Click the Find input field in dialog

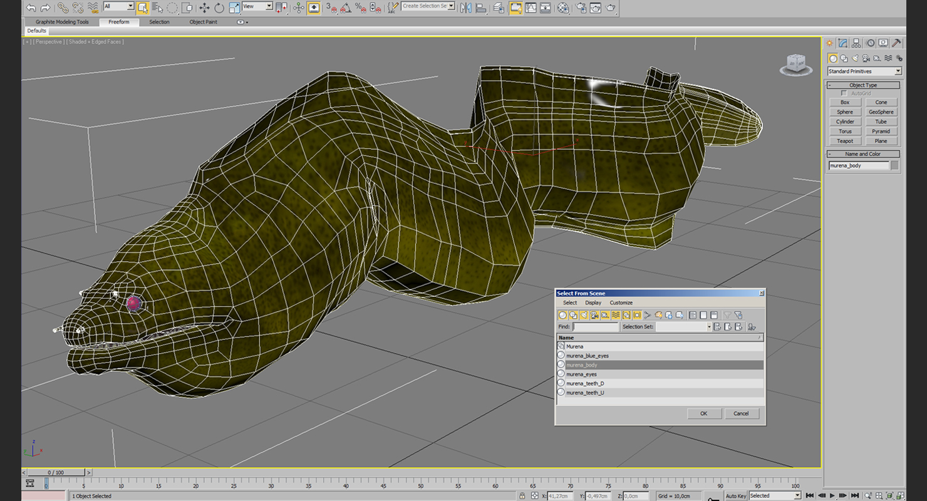(596, 327)
